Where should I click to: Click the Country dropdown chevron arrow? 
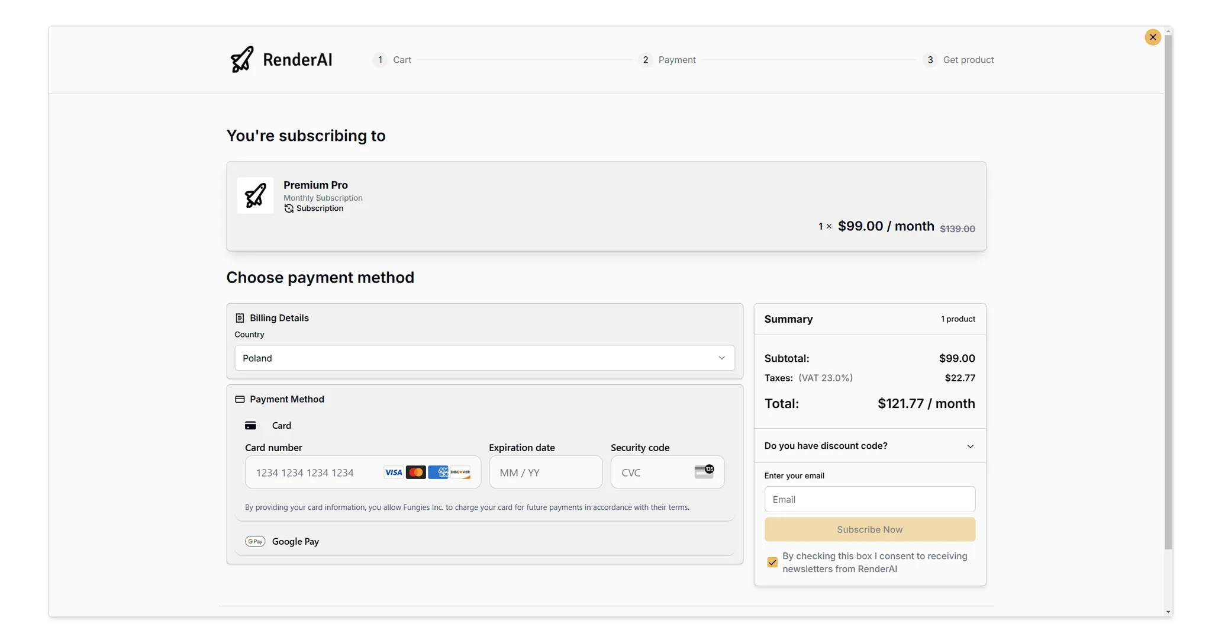click(x=721, y=358)
